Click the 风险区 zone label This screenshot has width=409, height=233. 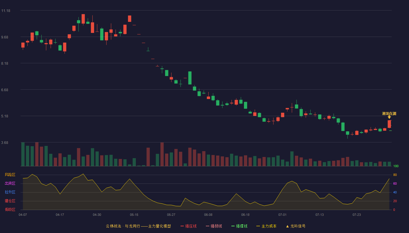click(10, 175)
